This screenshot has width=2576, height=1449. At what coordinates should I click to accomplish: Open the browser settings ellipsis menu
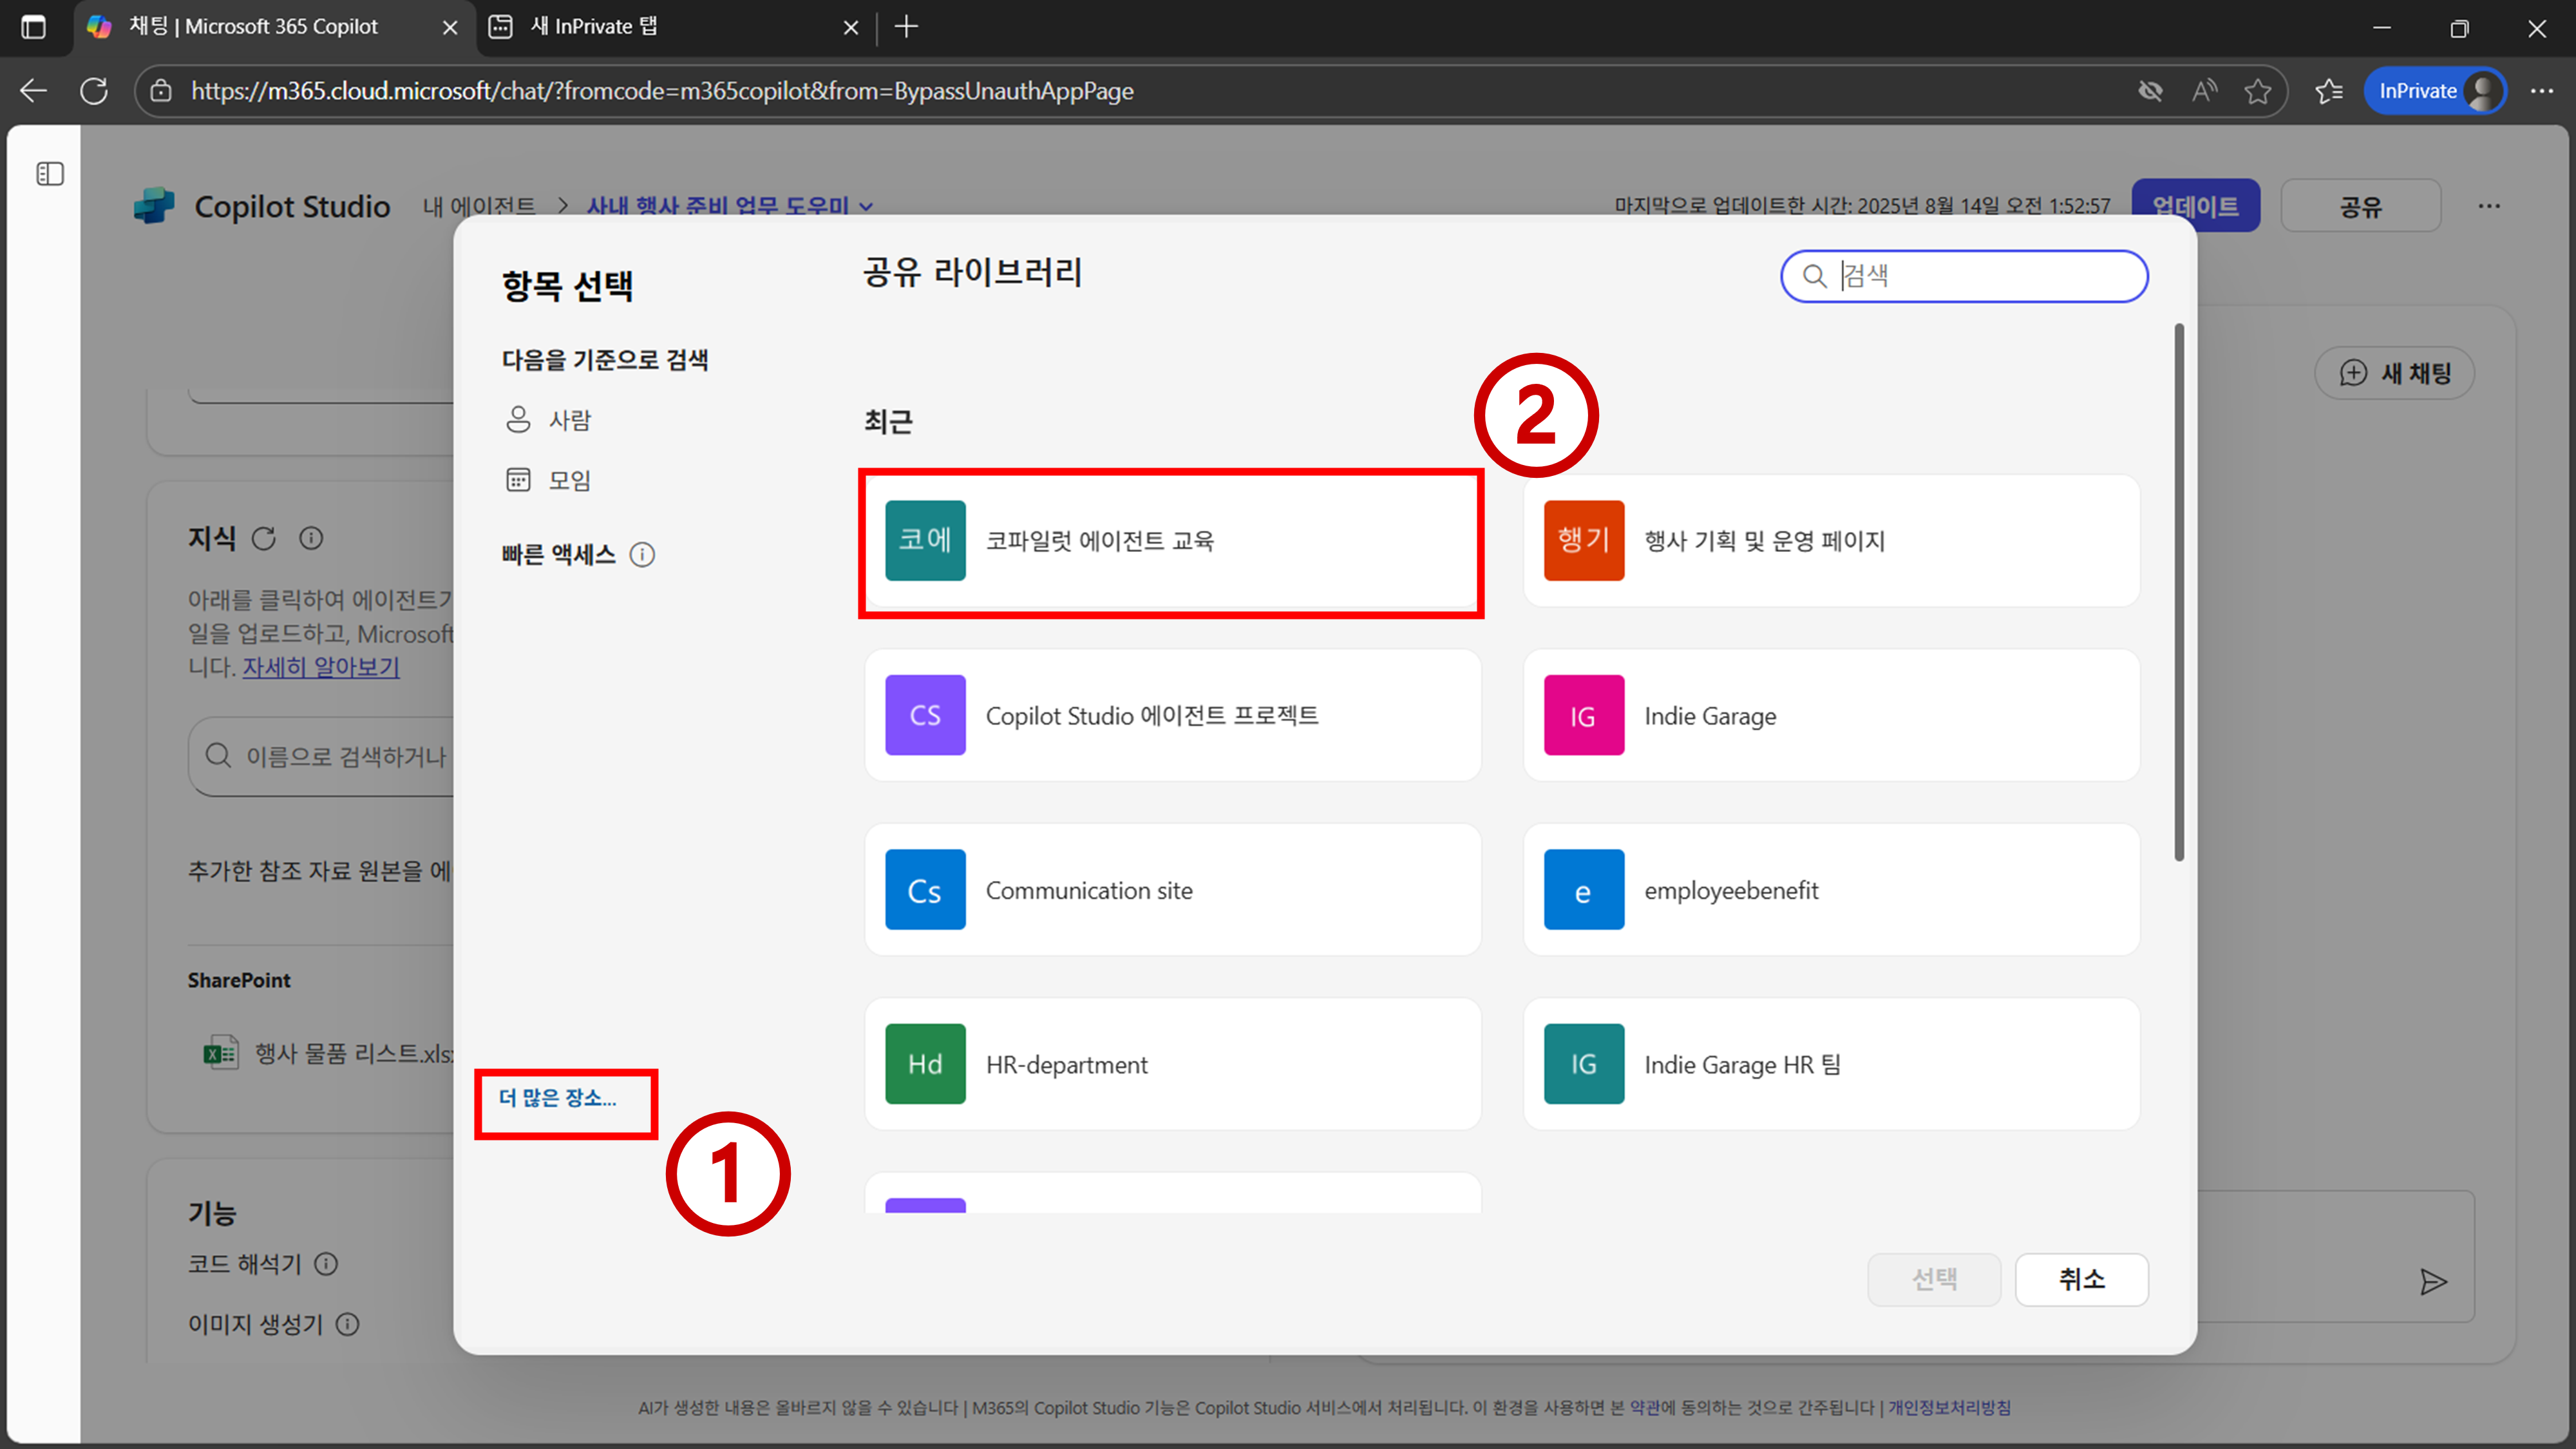coord(2541,91)
